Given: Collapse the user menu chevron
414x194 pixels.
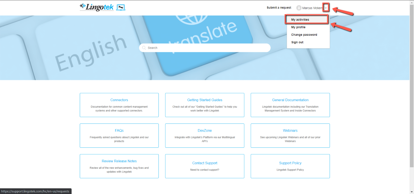Looking at the screenshot, I should click(326, 8).
